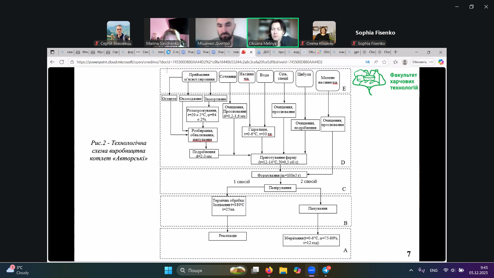Open ENG language switcher
The height and width of the screenshot is (278, 494).
[434, 270]
